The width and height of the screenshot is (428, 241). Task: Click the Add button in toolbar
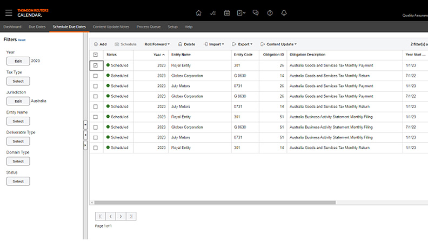click(x=100, y=44)
